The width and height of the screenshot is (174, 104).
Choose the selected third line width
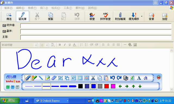tap(46, 86)
